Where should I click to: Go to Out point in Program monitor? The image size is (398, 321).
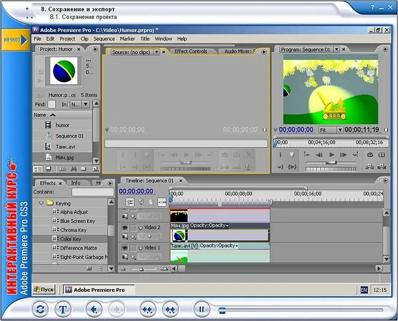coord(355,155)
